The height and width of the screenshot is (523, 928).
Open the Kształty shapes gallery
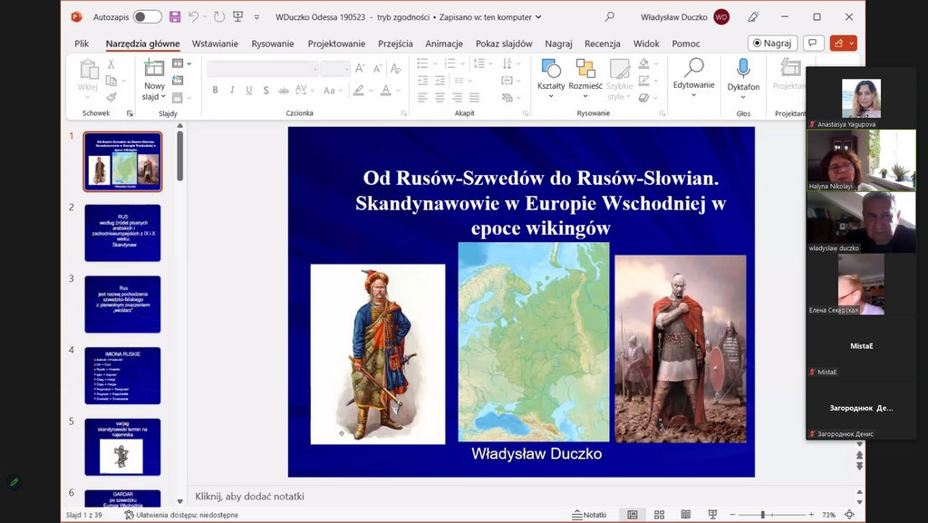pos(550,69)
